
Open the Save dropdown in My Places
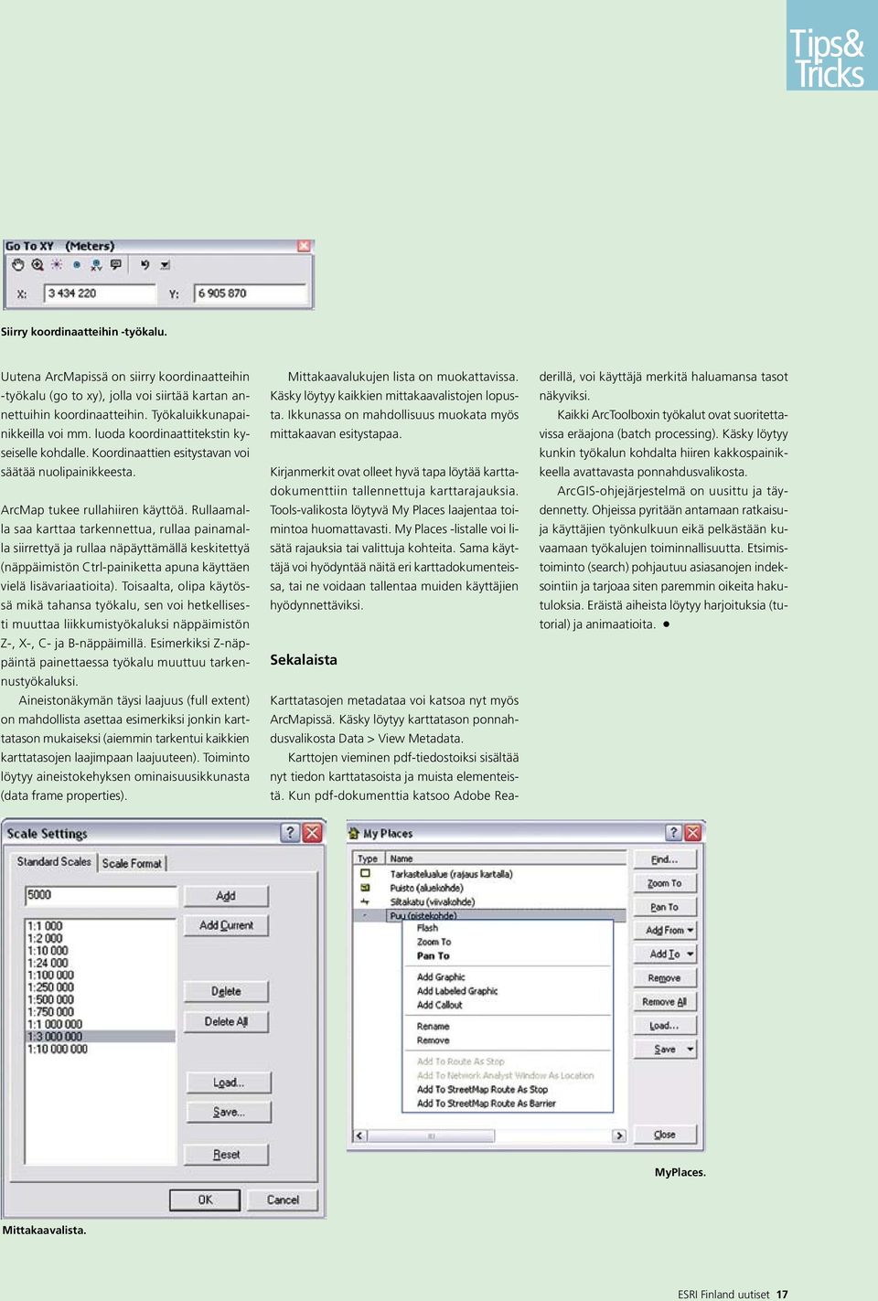click(665, 1050)
